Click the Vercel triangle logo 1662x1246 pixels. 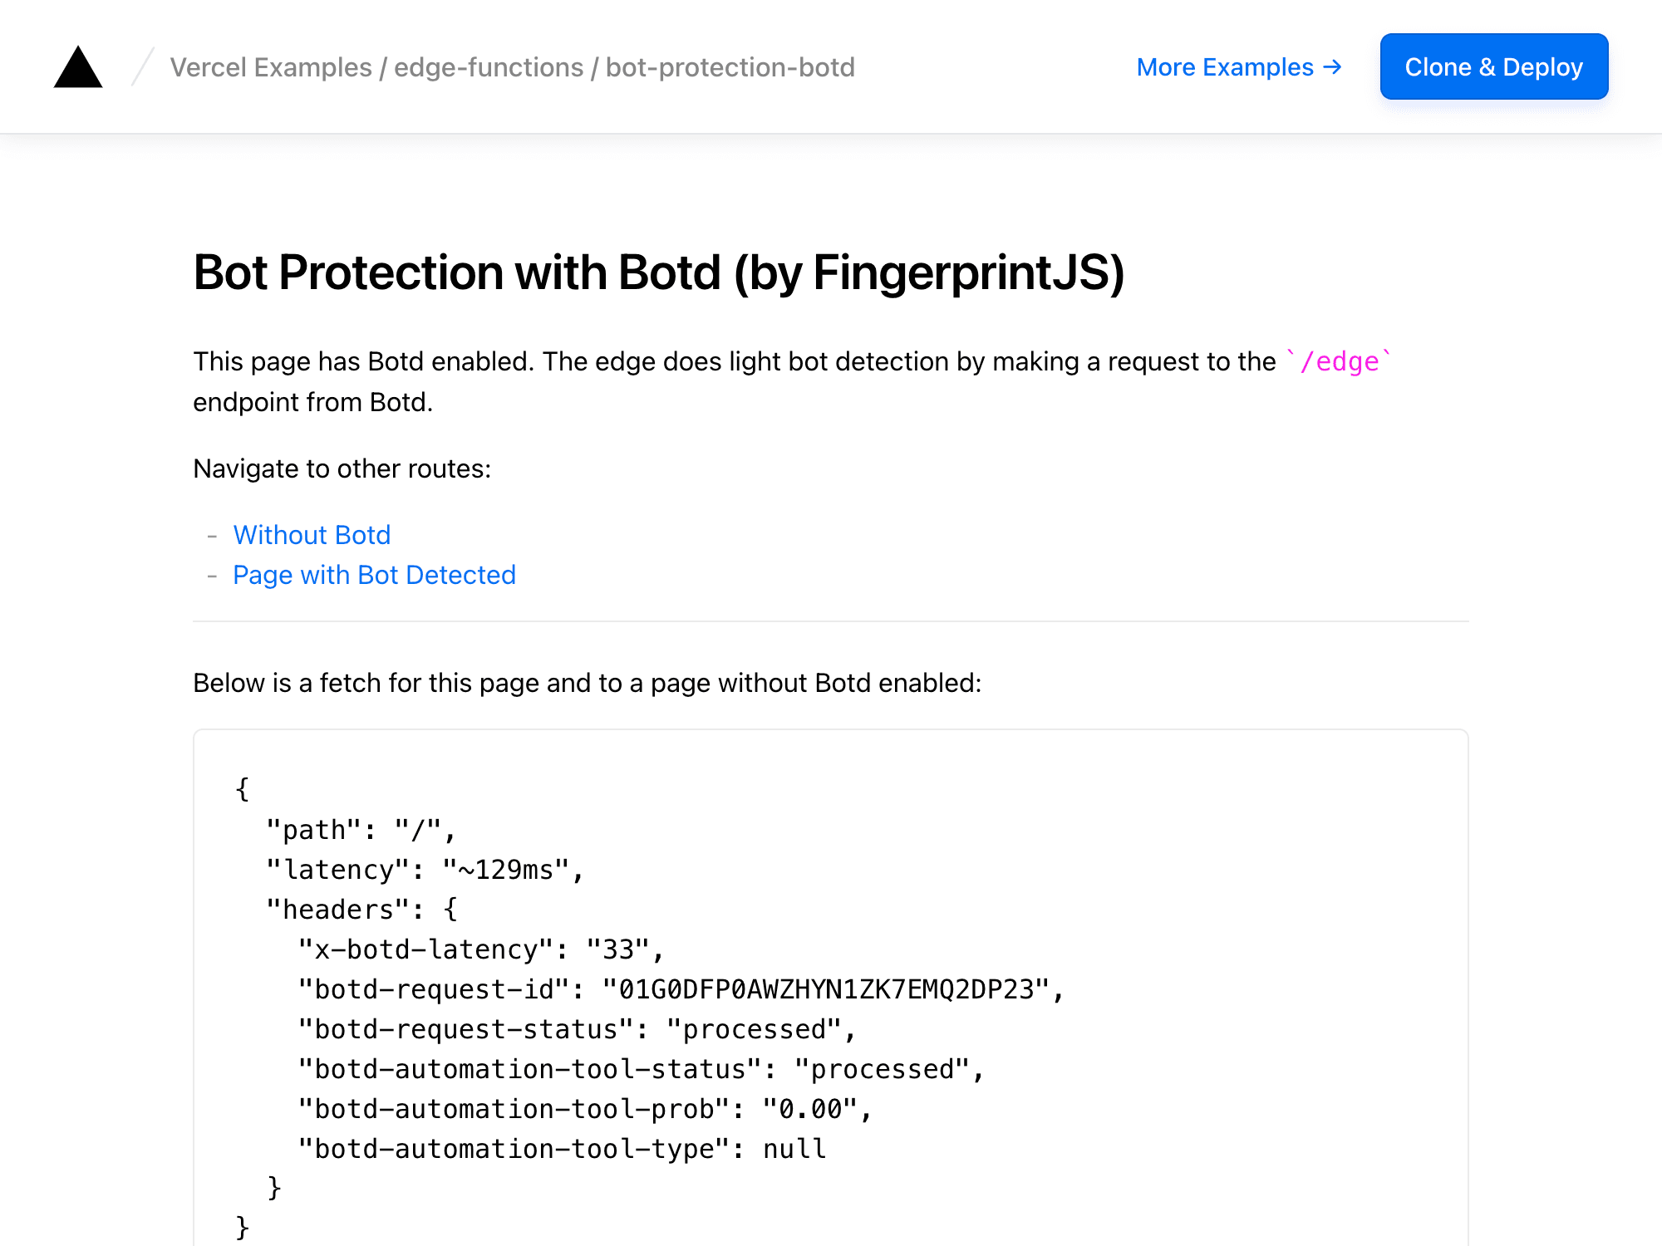coord(78,67)
